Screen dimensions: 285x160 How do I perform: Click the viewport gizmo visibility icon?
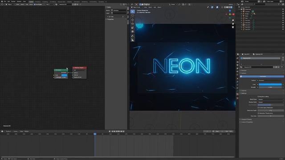click(x=212, y=7)
